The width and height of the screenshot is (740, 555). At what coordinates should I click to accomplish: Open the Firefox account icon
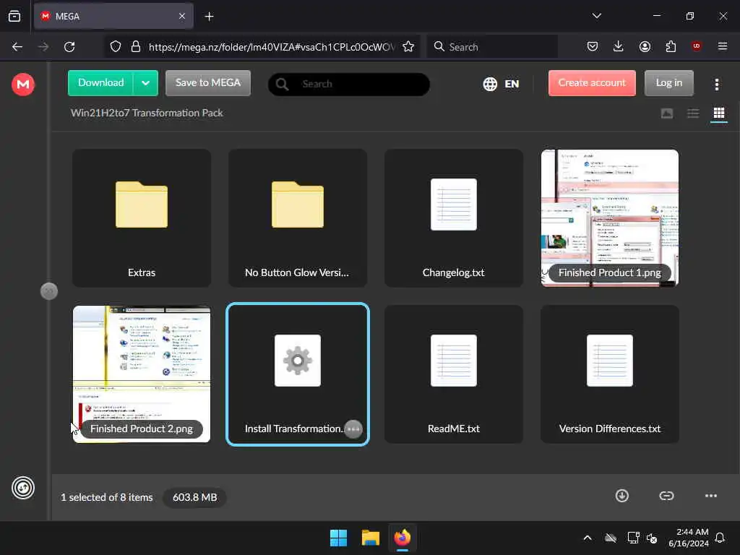tap(645, 47)
